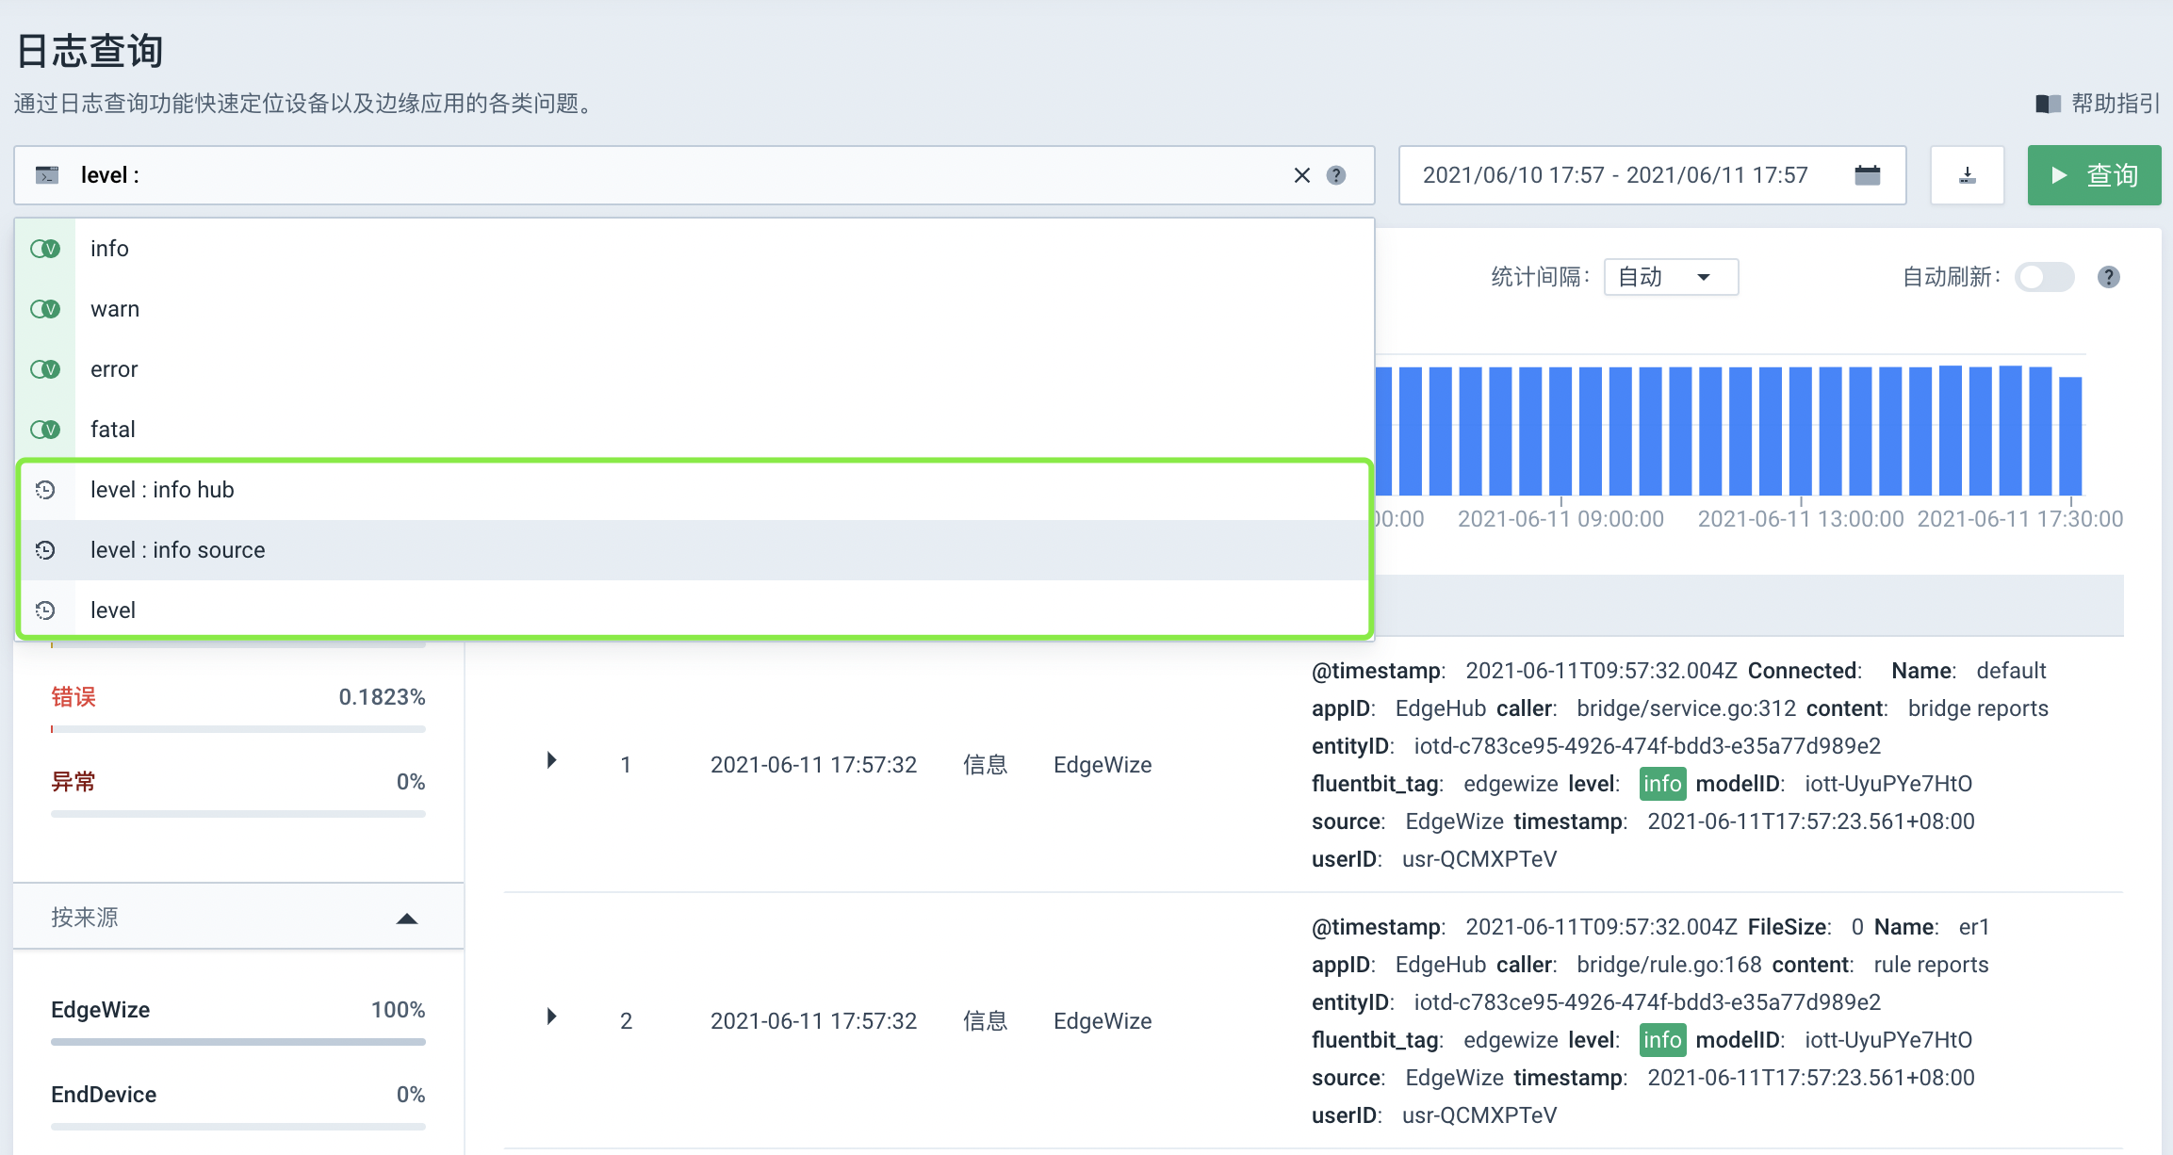Click the EdgeWize 100% progress bar
Viewport: 2173px width, 1155px height.
point(238,1042)
